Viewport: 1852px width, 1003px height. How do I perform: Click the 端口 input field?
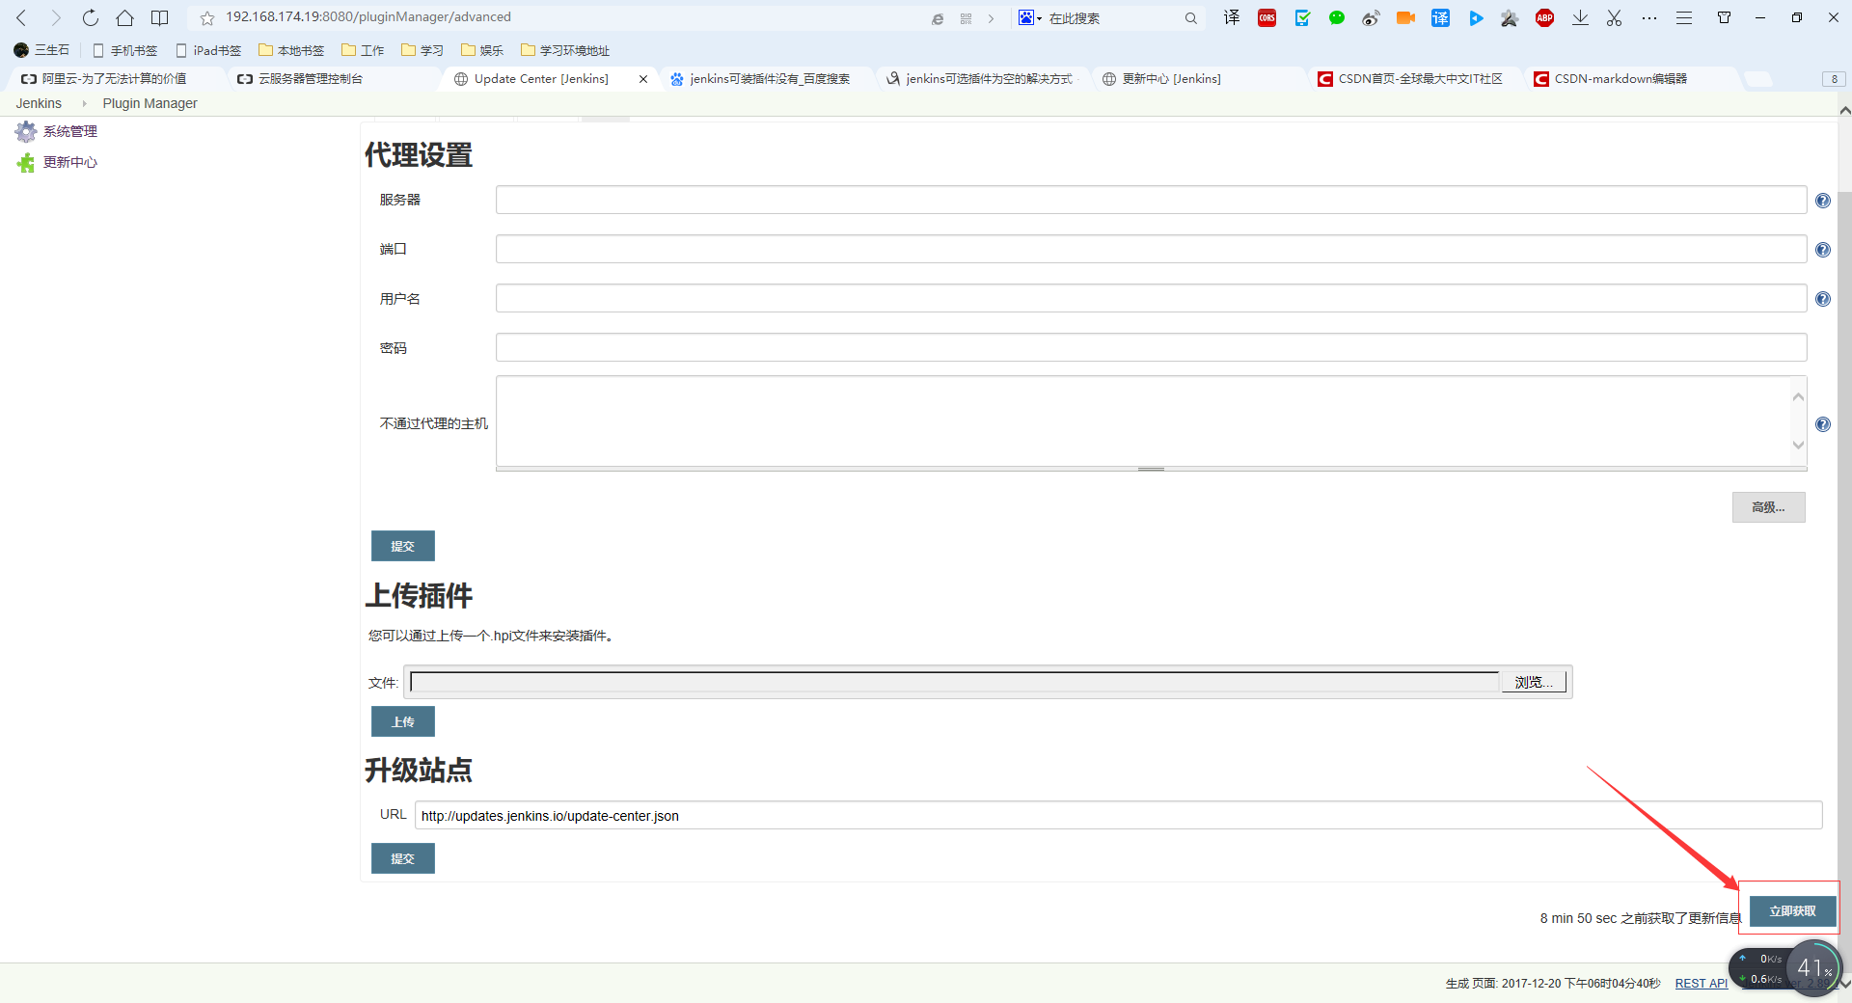click(x=1151, y=249)
